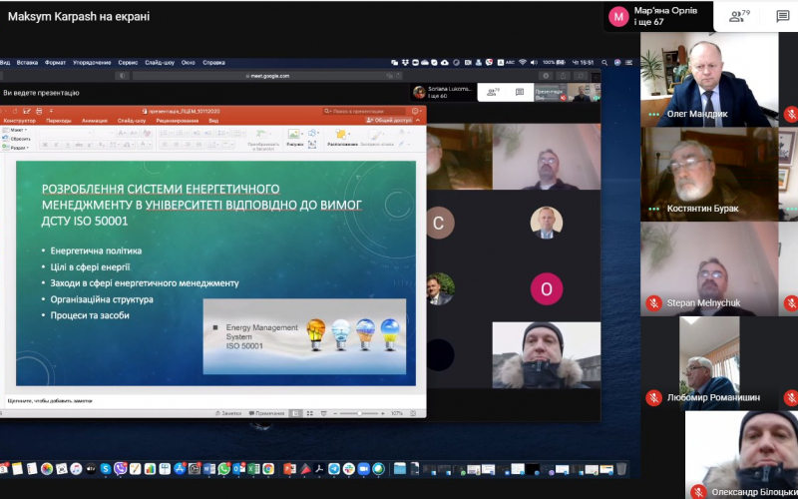Open the Вставка menu in the menu bar

coord(27,63)
